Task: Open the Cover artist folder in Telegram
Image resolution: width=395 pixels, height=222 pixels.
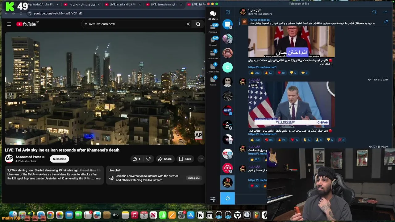Action: pos(213,68)
